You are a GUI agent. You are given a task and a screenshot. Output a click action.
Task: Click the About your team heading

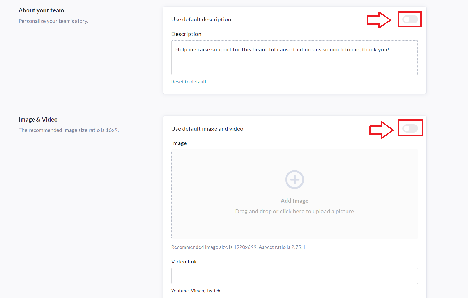coord(41,10)
